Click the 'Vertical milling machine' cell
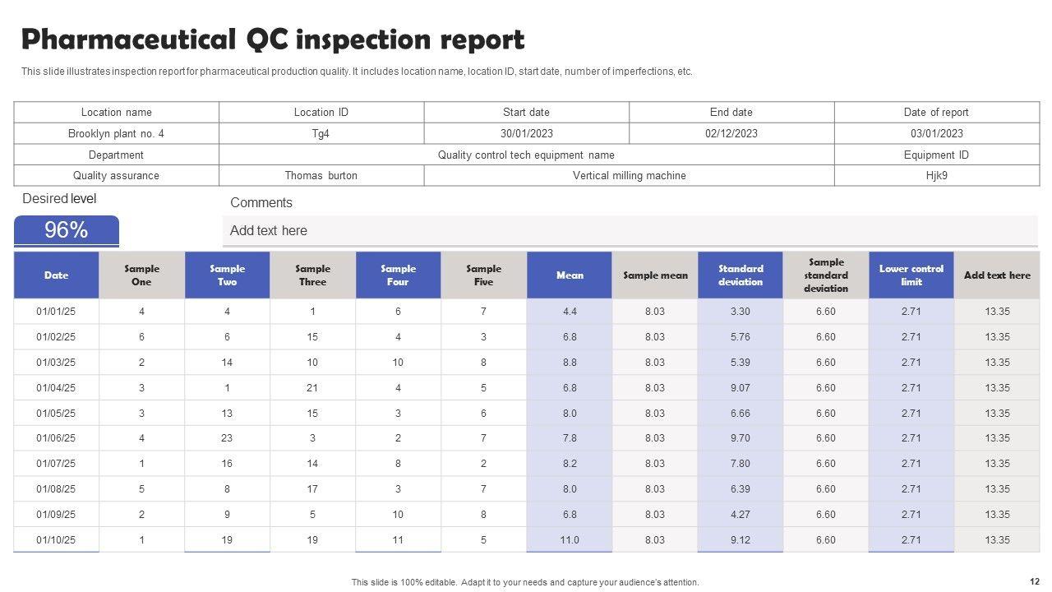The height and width of the screenshot is (592, 1052). (x=630, y=175)
